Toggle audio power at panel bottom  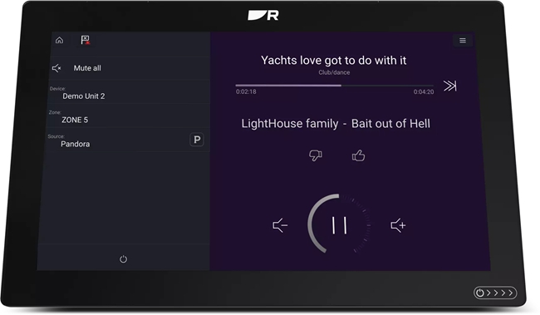123,258
